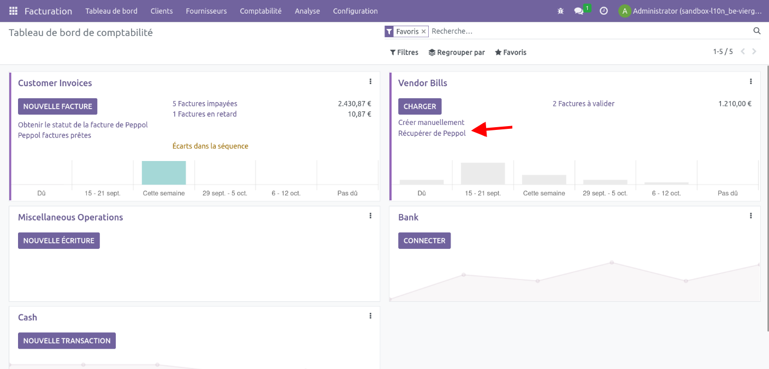Open Vendor Bills card kebab menu
This screenshot has width=769, height=369.
coord(750,82)
